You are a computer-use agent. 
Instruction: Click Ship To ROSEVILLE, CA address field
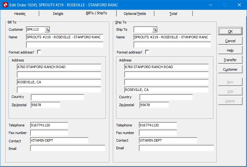pyautogui.click(x=166, y=90)
